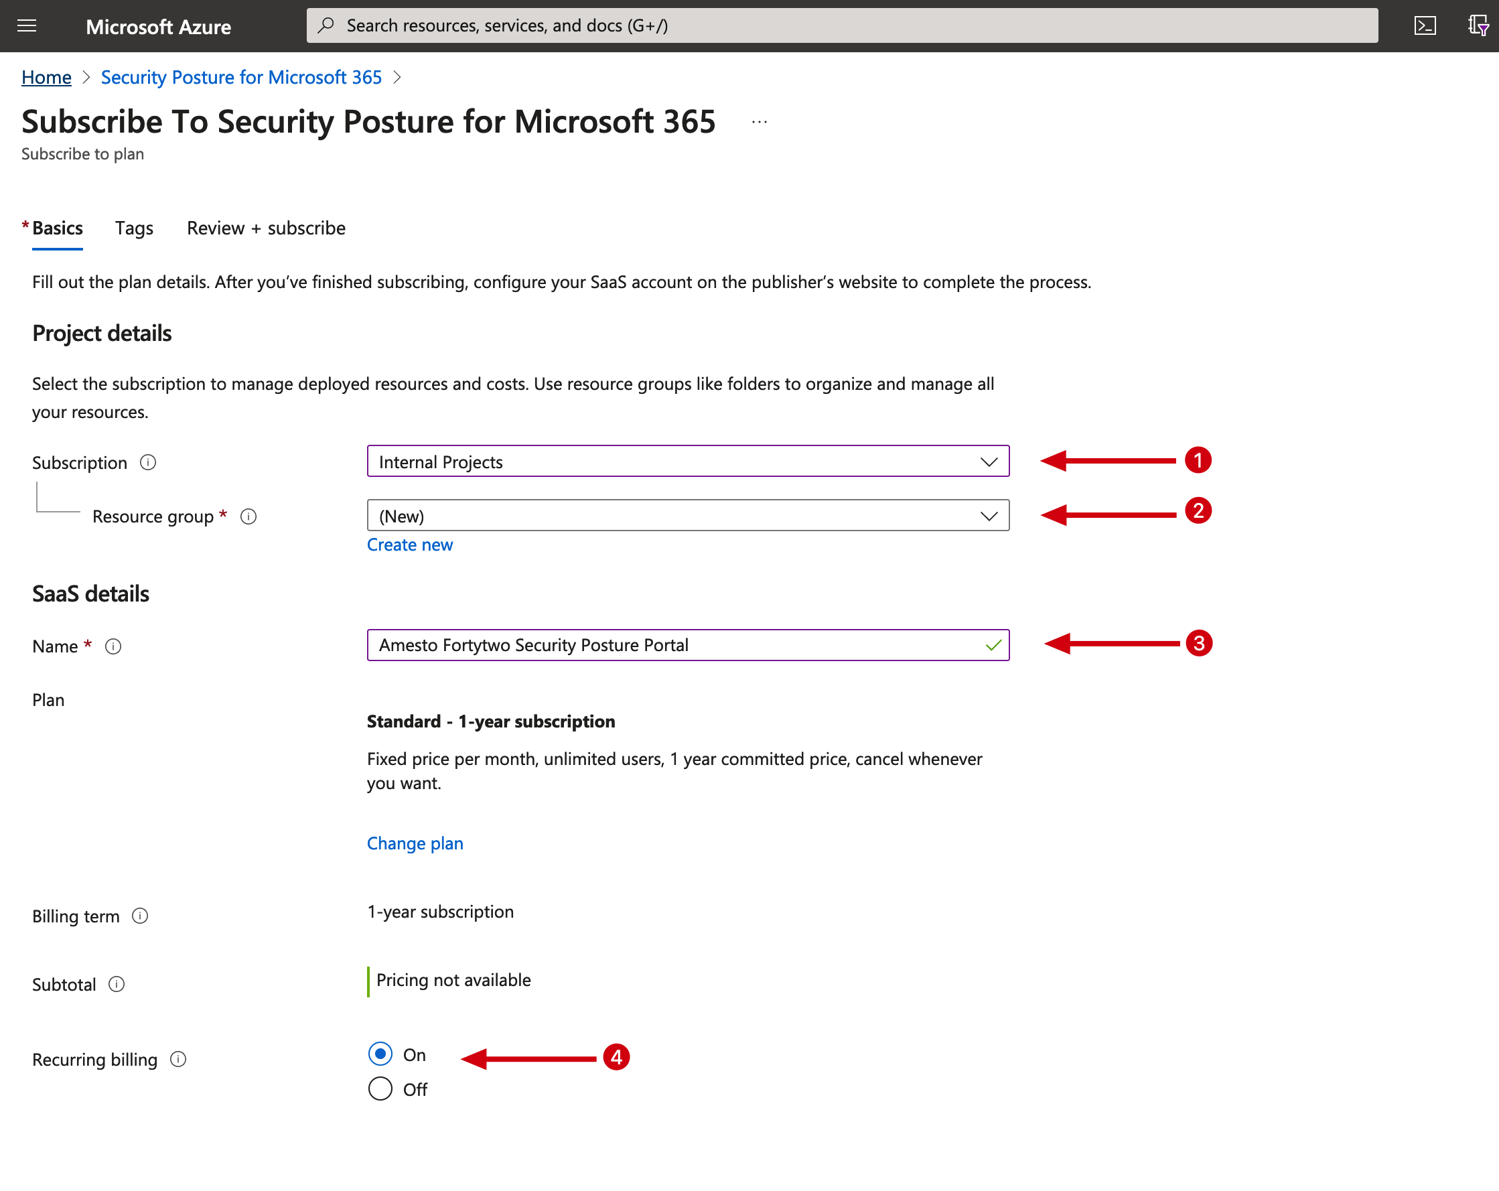Open directories and subscriptions filter icon

[1478, 26]
